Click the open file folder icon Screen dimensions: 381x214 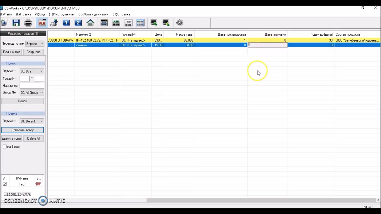(x=4, y=23)
